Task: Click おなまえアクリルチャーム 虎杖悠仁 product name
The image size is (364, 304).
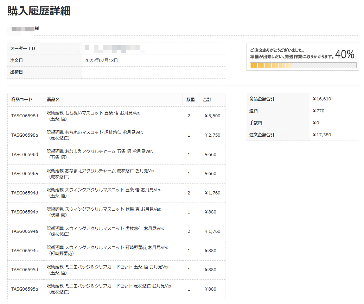Action: click(x=101, y=174)
